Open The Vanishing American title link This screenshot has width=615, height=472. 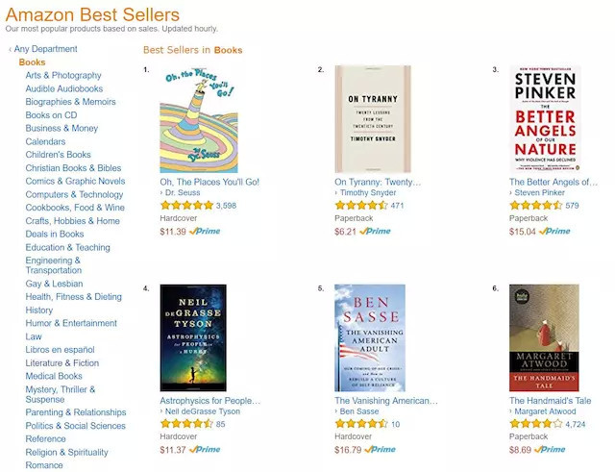[385, 400]
